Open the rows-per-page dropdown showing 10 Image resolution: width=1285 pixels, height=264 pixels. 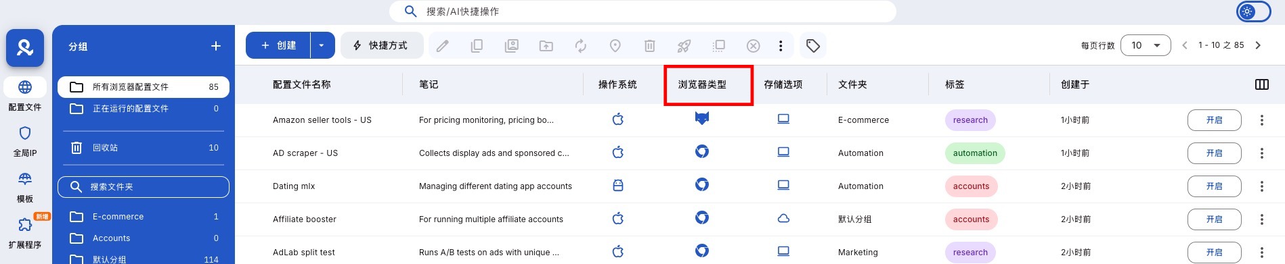1146,45
